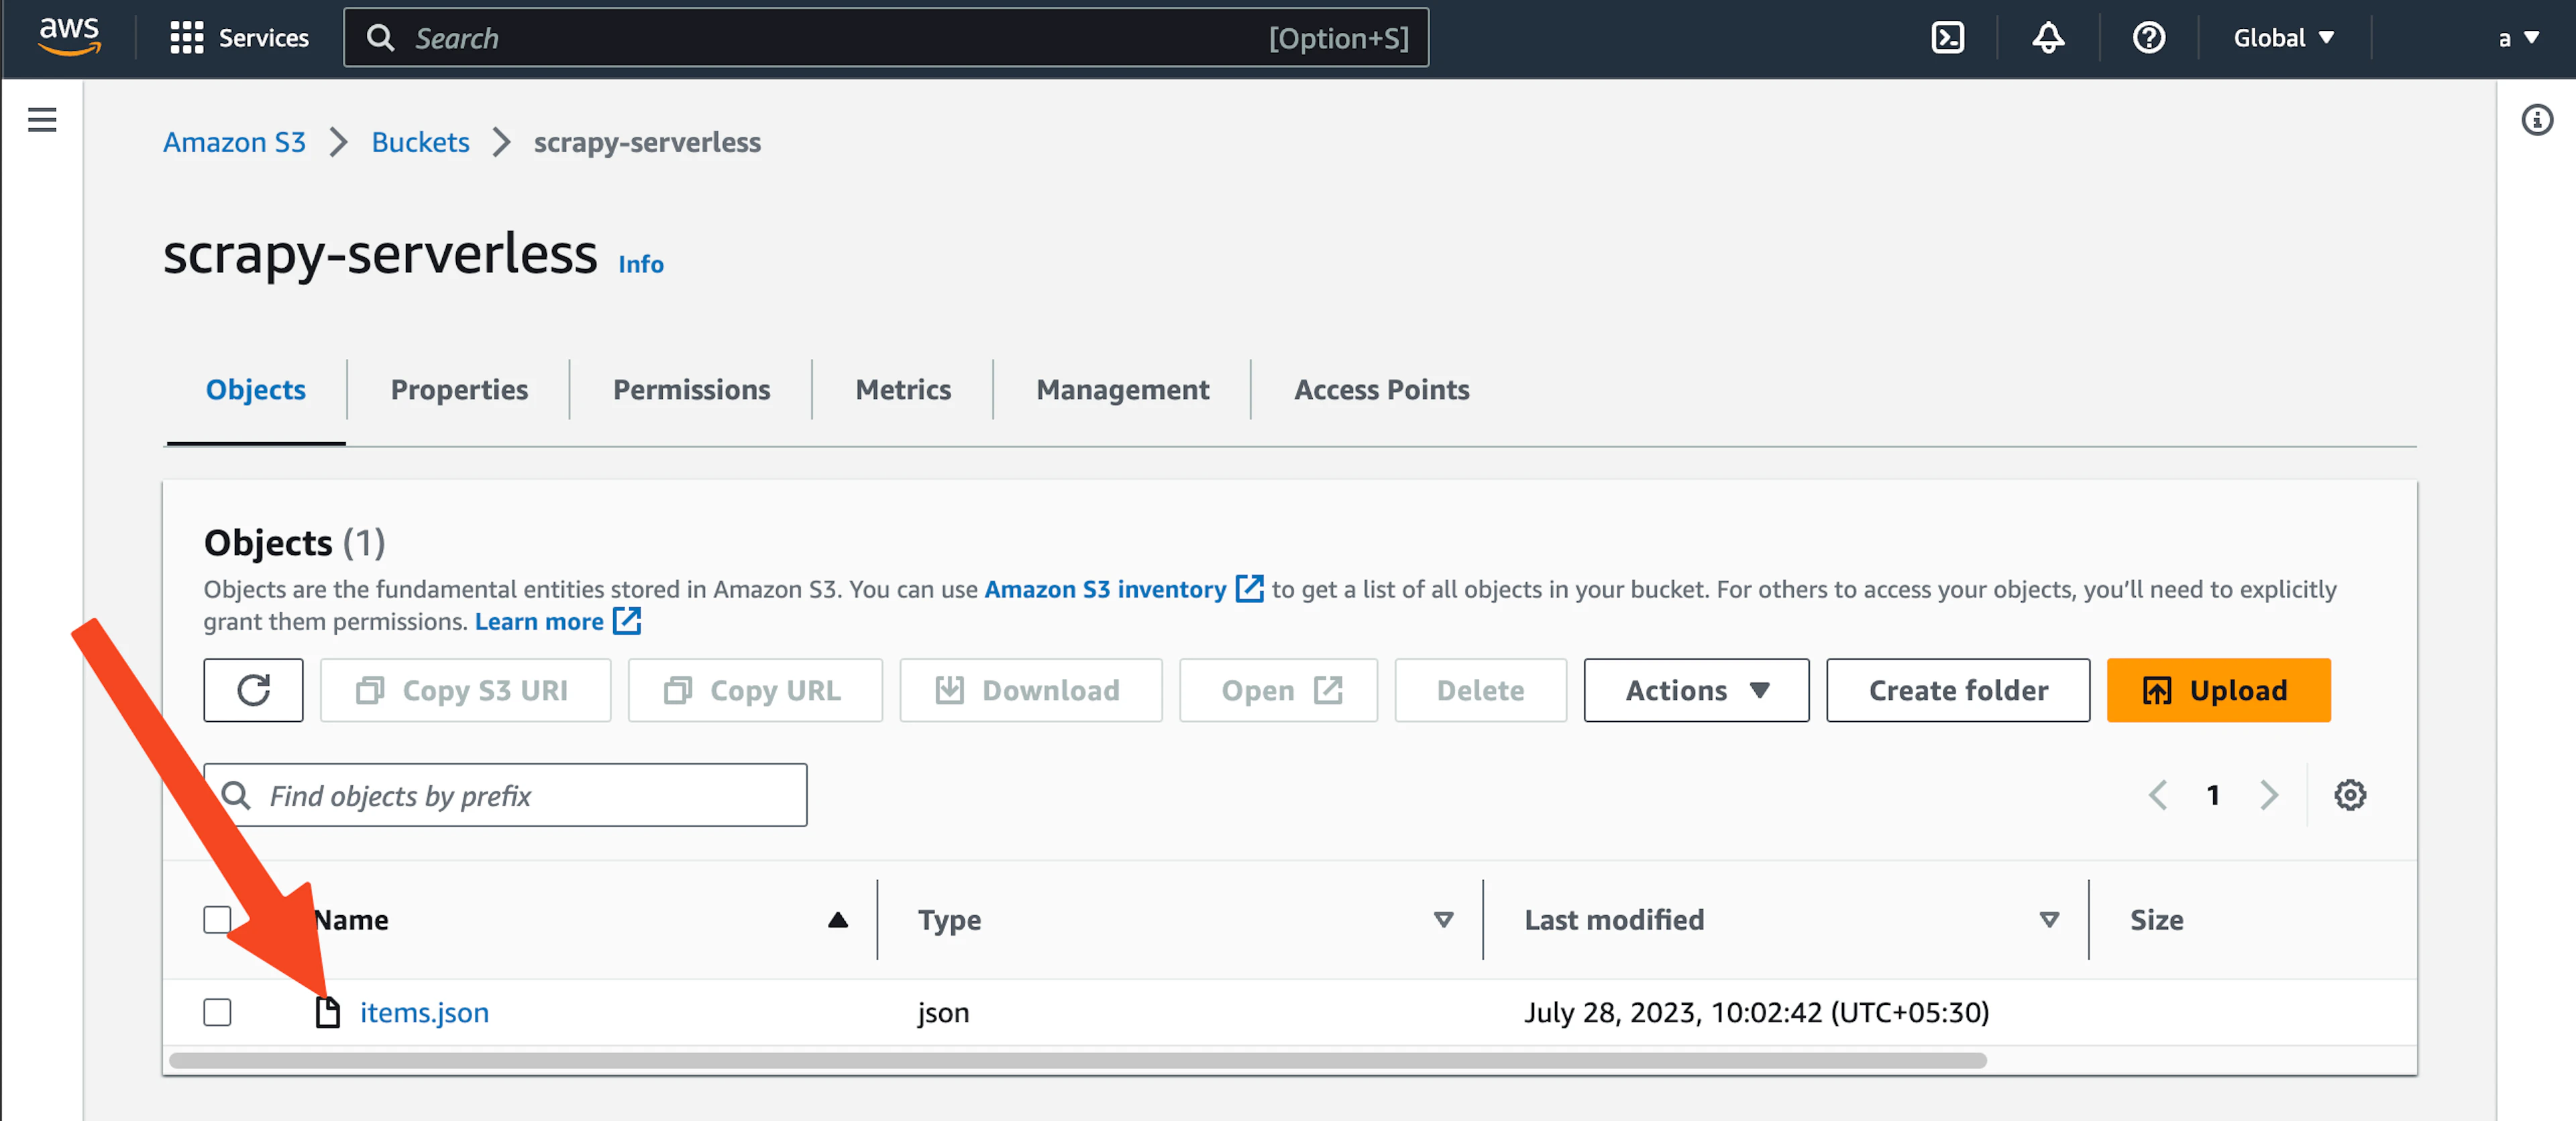Image resolution: width=2576 pixels, height=1121 pixels.
Task: Click Create folder
Action: coord(1957,690)
